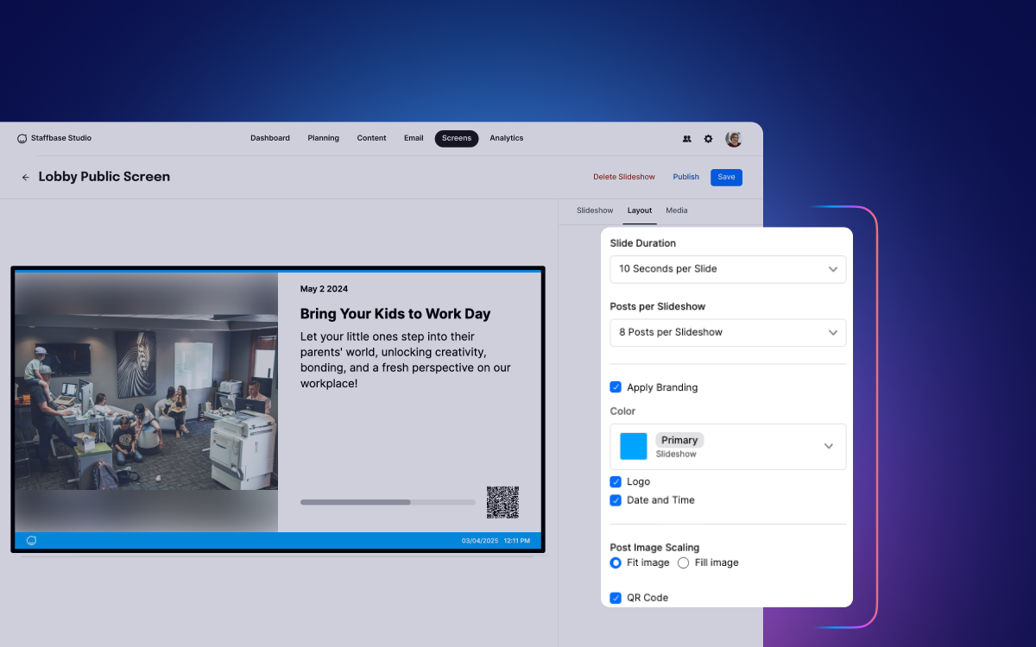
Task: Uncheck the Logo checkbox
Action: pos(616,482)
